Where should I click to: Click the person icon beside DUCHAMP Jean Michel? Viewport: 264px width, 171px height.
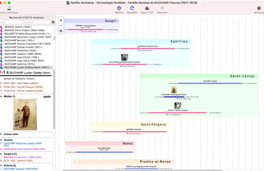click(1, 57)
